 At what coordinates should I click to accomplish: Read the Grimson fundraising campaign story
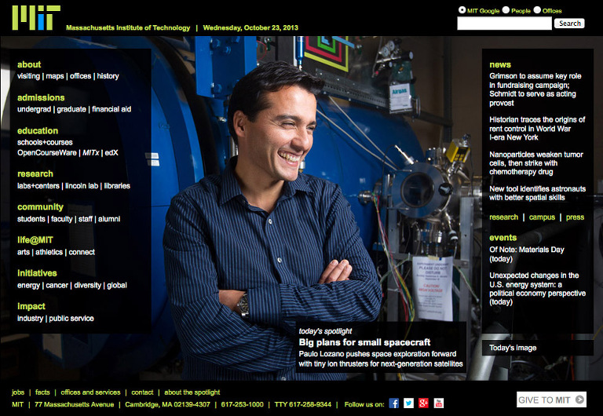coord(535,89)
